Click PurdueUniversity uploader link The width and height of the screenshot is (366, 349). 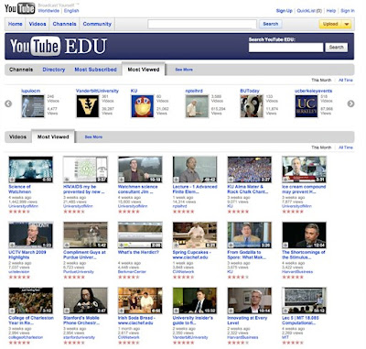(79, 272)
